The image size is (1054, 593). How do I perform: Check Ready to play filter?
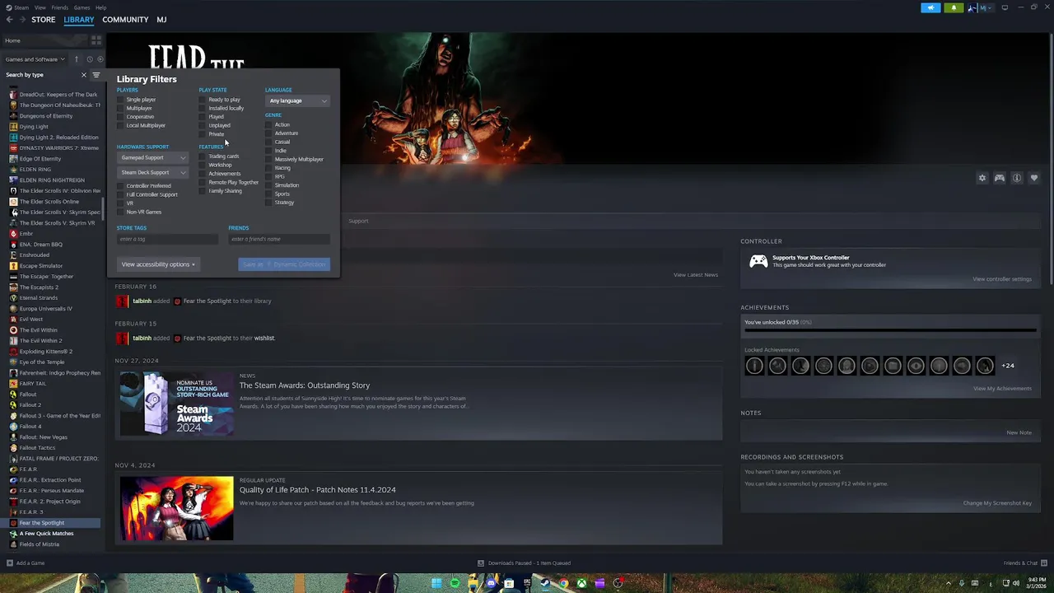tap(203, 100)
